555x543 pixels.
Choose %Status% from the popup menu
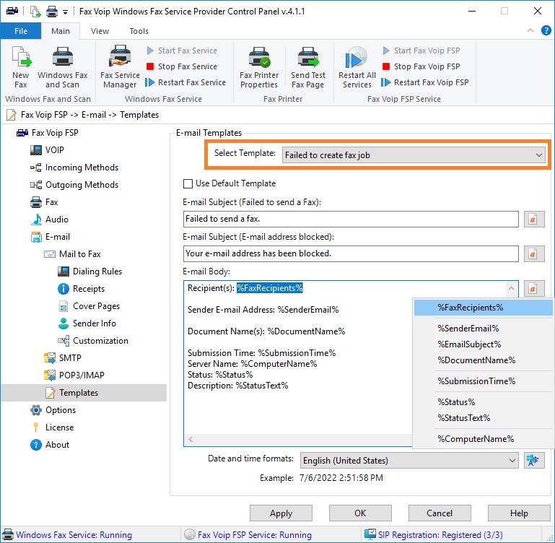click(x=483, y=402)
